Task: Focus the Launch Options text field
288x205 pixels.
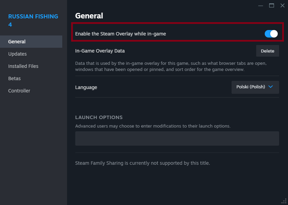Action: (177, 138)
